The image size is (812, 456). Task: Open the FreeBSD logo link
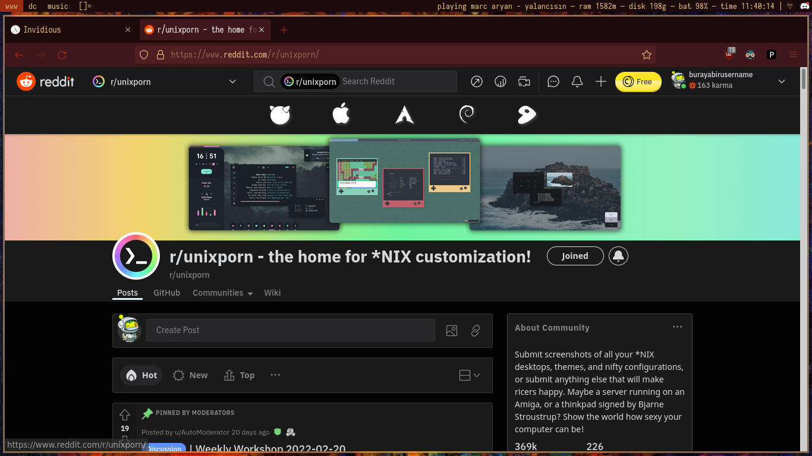pyautogui.click(x=280, y=115)
